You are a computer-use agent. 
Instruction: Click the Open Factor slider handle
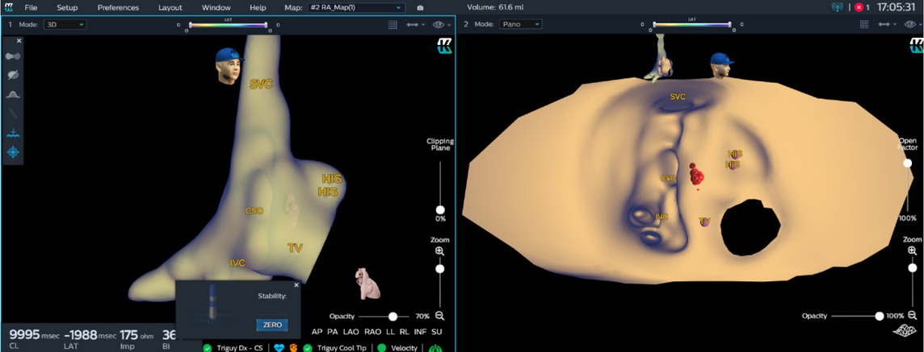click(908, 163)
